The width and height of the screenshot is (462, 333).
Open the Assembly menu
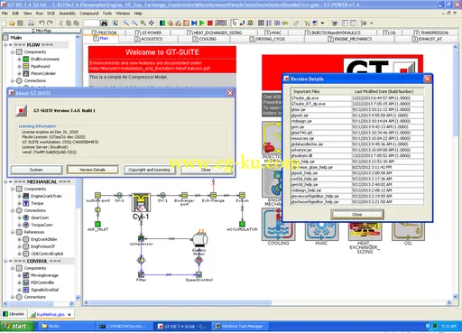pyautogui.click(x=68, y=14)
